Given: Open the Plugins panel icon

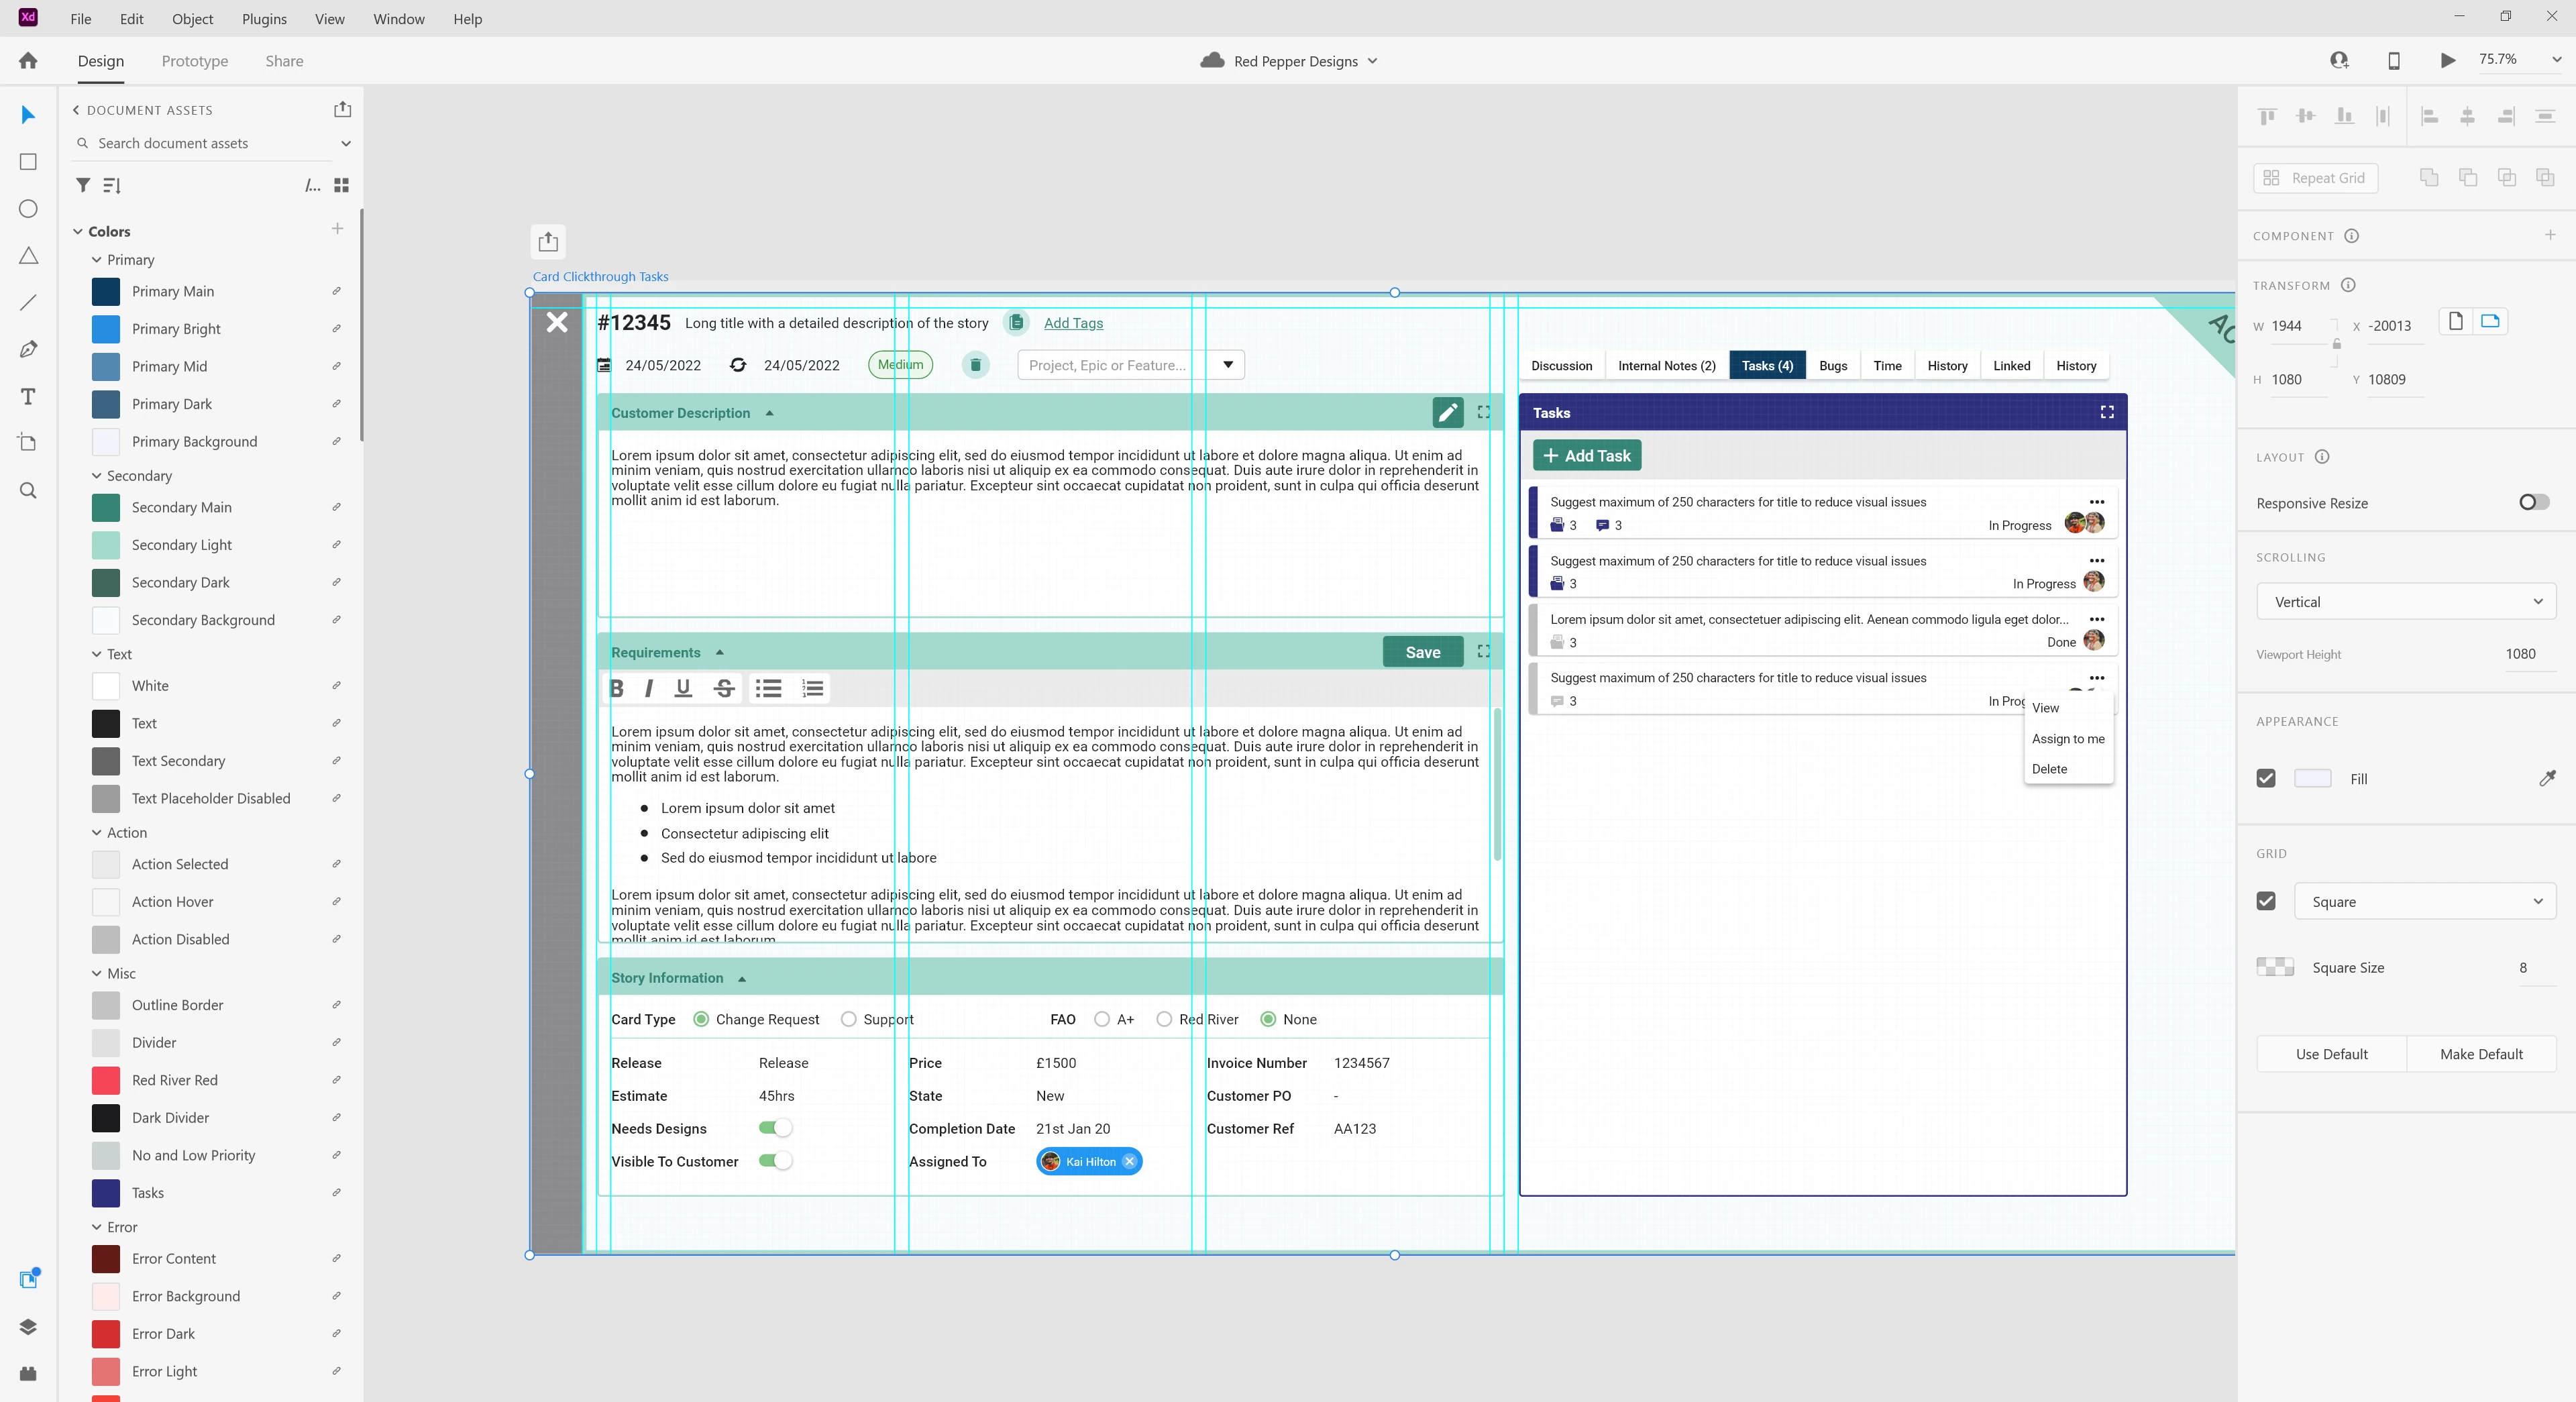Looking at the screenshot, I should coord(28,1374).
